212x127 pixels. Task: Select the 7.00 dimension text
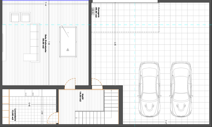[x=49, y=43]
